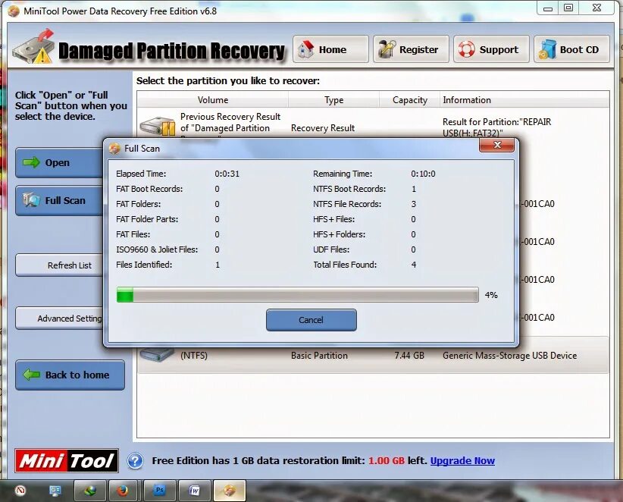Click the "4%" progress value
This screenshot has height=502, width=623.
(x=491, y=295)
